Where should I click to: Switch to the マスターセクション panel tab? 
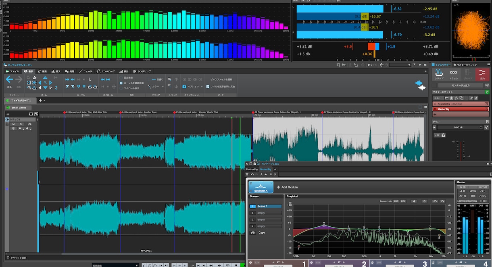click(465, 65)
